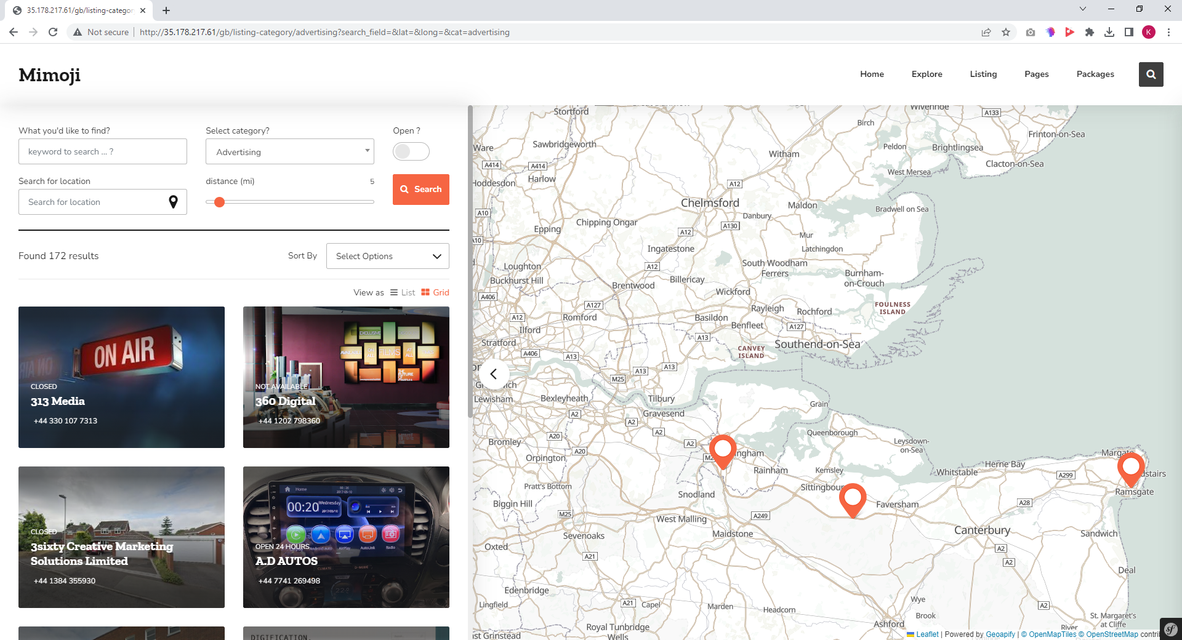Viewport: 1182px width, 640px height.
Task: Click the location pin icon in location field
Action: click(173, 202)
